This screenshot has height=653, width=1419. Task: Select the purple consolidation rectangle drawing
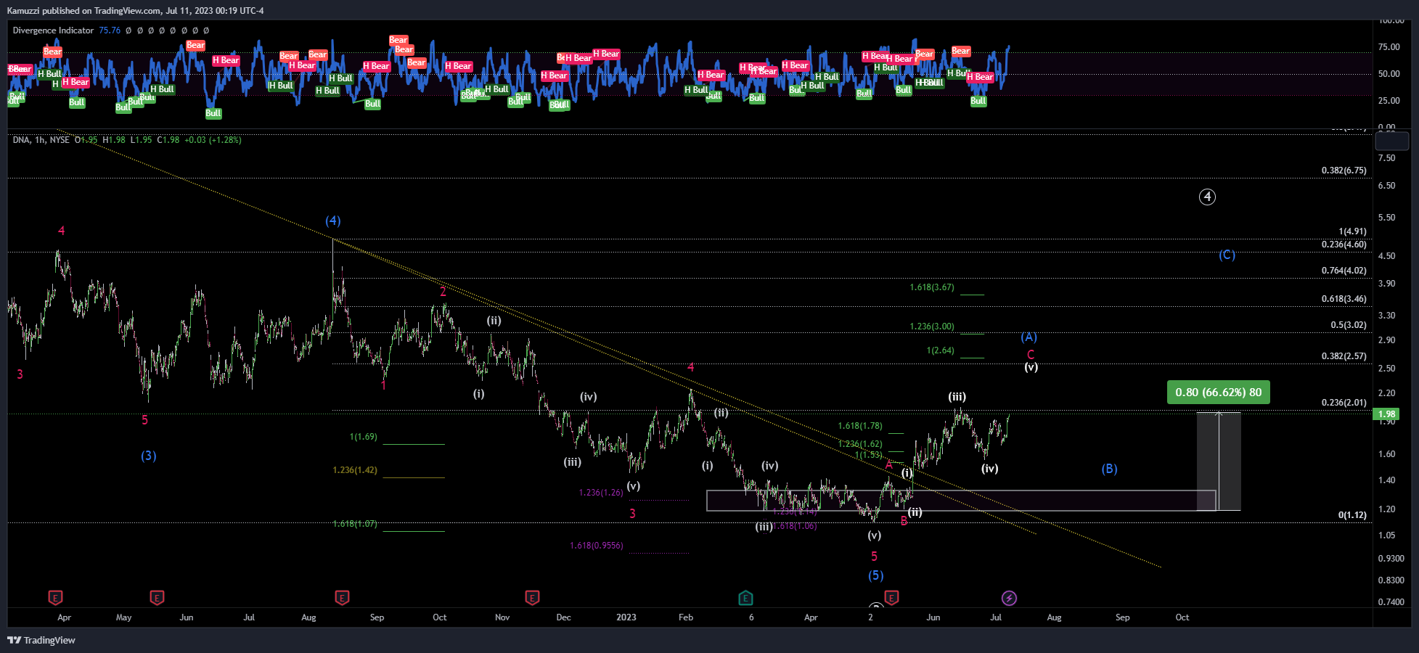click(961, 501)
